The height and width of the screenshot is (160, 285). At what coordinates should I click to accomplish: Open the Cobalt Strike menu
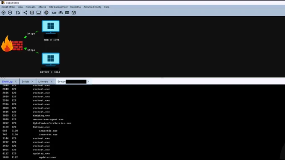[8, 7]
